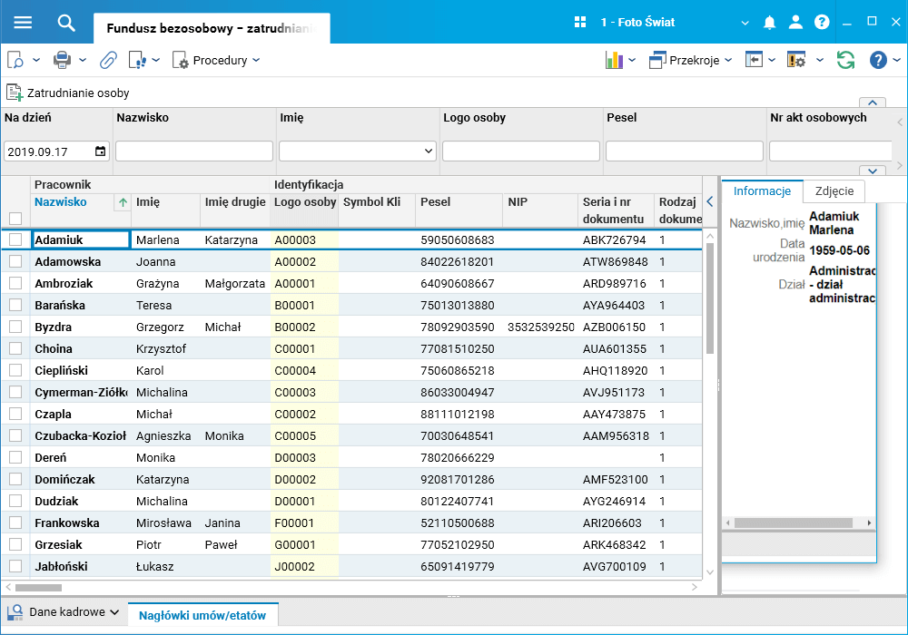Sort by the Nazwisko column header
Screen dimensions: 908x635
point(61,202)
